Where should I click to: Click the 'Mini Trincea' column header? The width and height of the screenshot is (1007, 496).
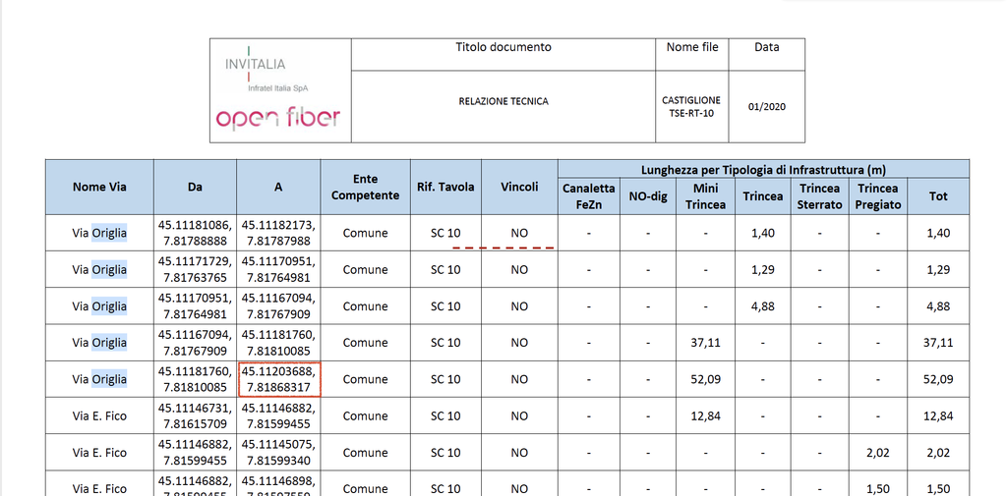(705, 195)
